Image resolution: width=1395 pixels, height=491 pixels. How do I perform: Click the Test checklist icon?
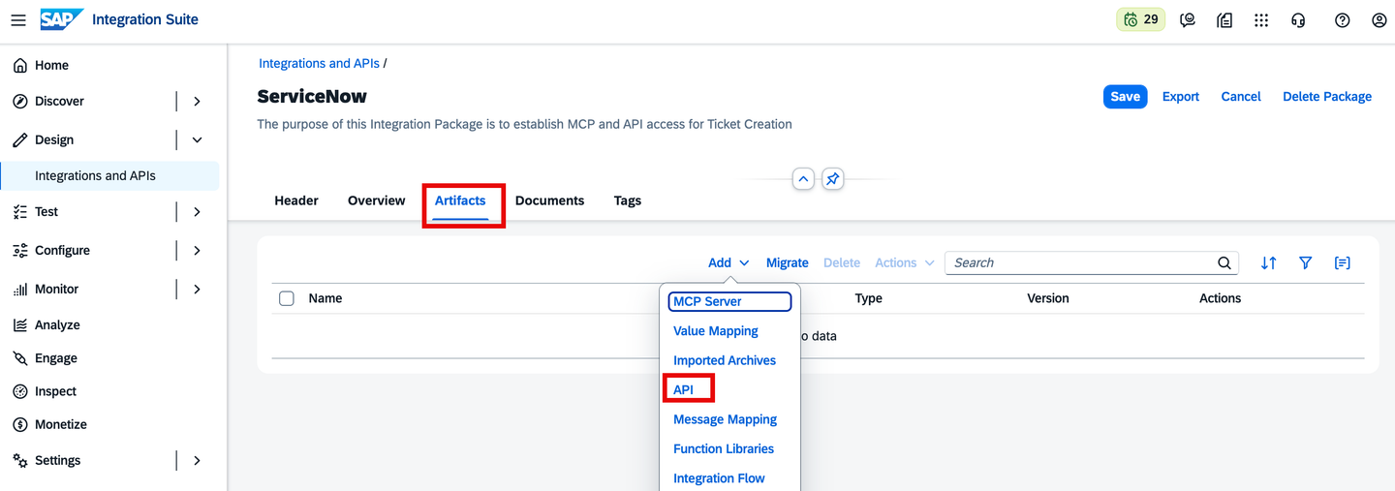coord(19,211)
